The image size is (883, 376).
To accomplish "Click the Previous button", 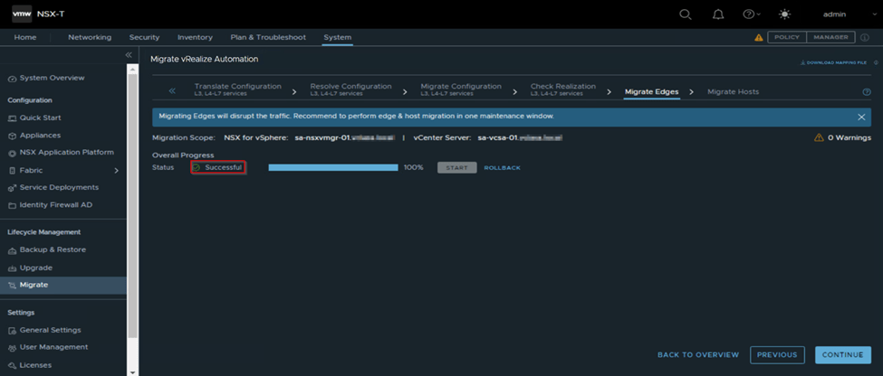I will tap(777, 355).
